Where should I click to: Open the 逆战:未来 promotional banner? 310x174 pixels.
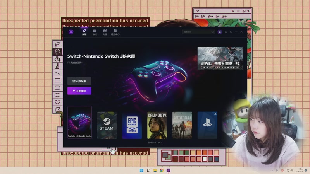220,58
